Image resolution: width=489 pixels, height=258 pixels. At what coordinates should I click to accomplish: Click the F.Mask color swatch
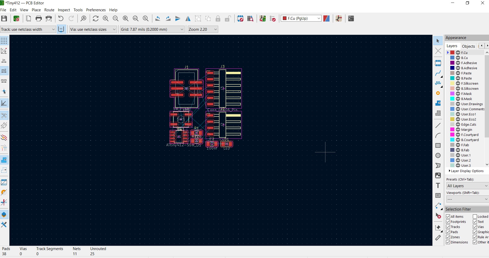pos(452,94)
